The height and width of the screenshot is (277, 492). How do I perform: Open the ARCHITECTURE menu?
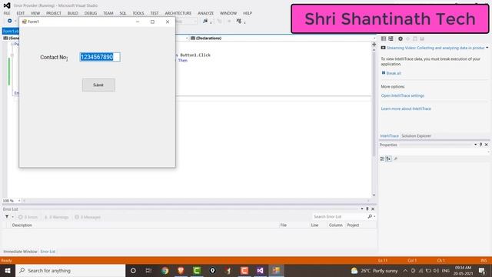point(178,13)
